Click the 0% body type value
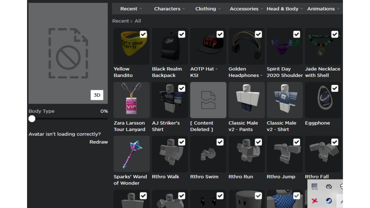The image size is (370, 208). point(104,111)
